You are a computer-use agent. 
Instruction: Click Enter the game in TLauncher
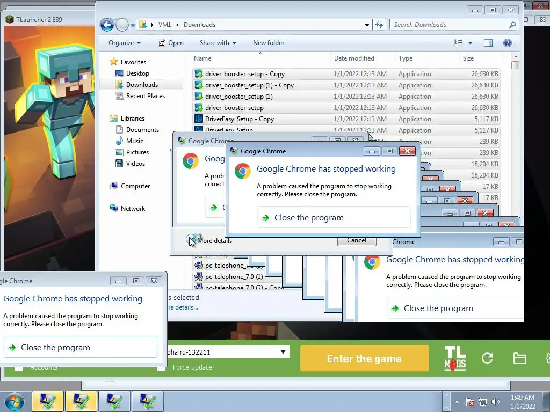click(x=365, y=358)
